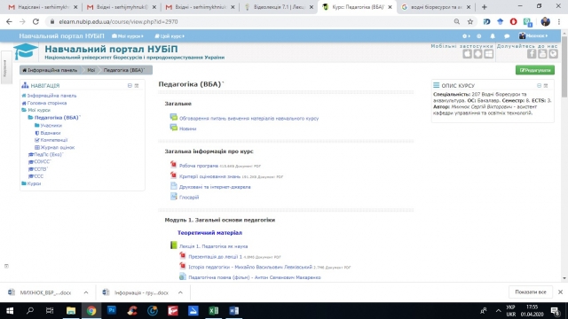
Task: Open the YouTube social icon
Action: tap(542, 54)
